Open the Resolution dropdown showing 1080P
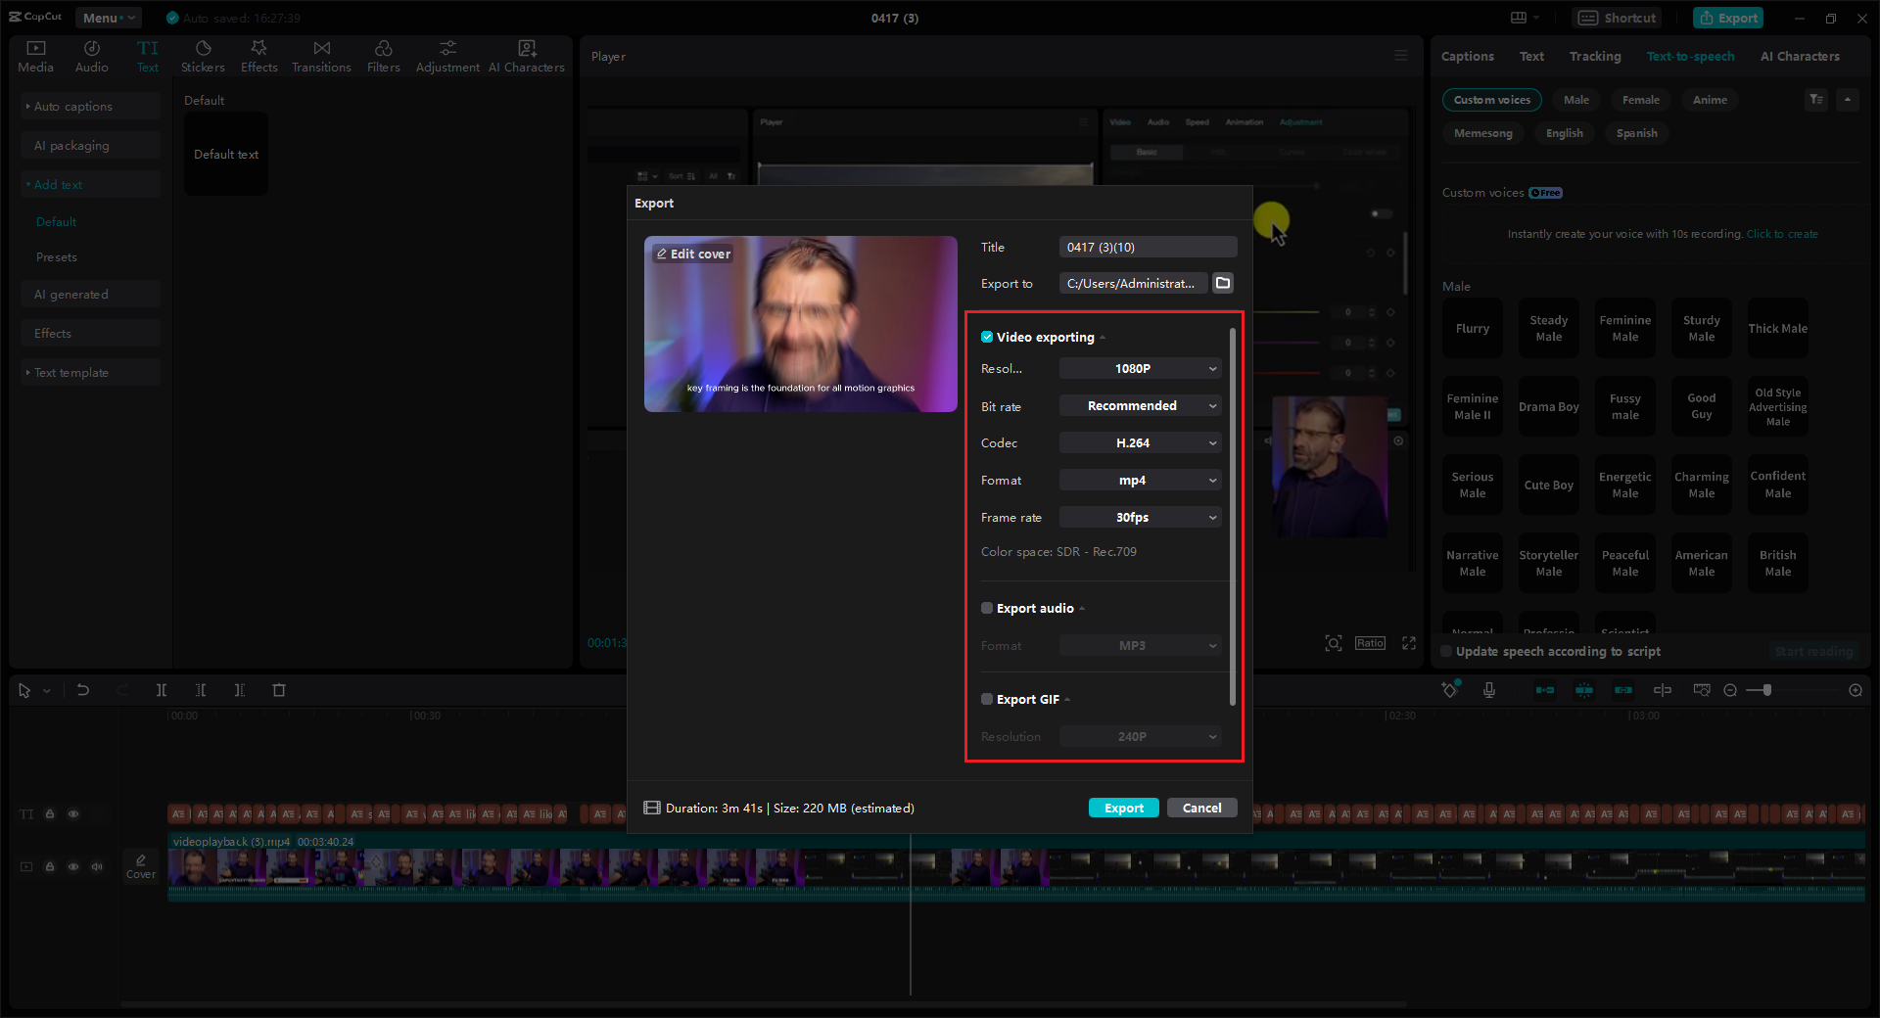This screenshot has width=1880, height=1018. tap(1139, 368)
